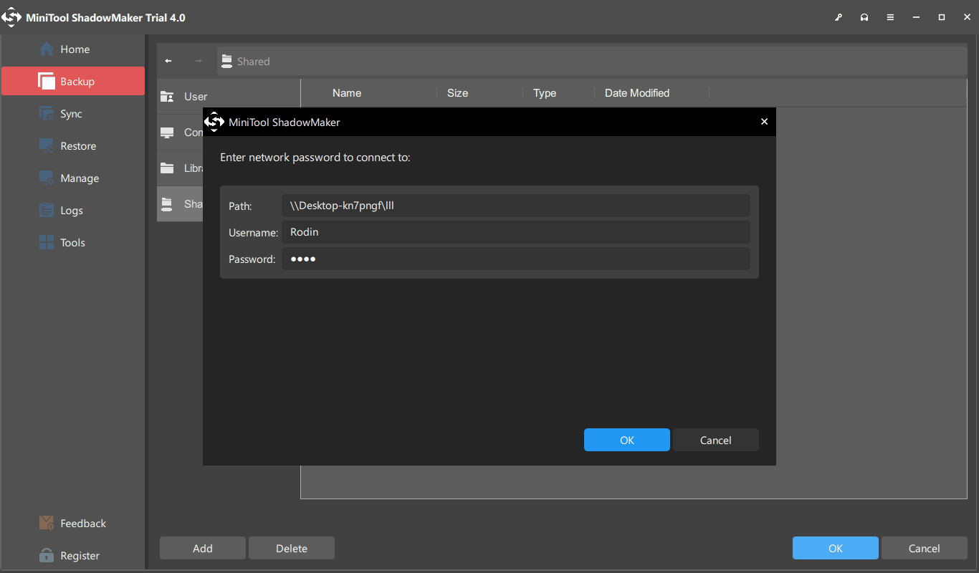979x573 pixels.
Task: Click the forward navigation arrow
Action: click(198, 61)
